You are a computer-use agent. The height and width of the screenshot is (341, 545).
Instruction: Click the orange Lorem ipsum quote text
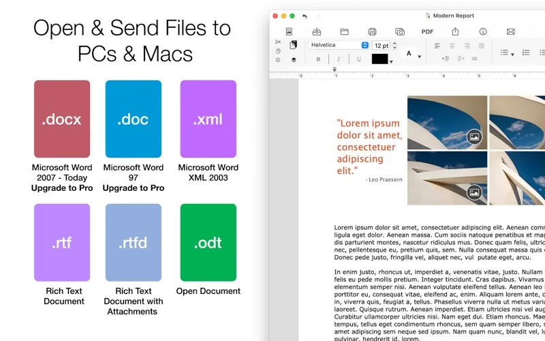point(369,147)
